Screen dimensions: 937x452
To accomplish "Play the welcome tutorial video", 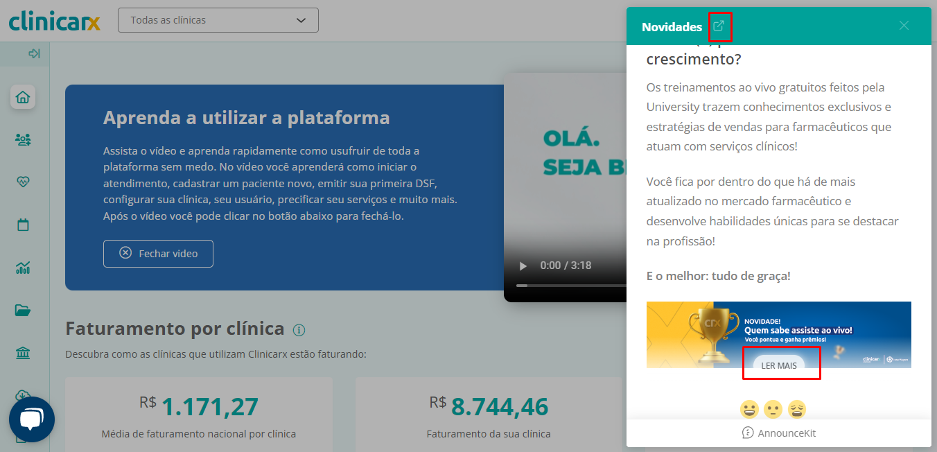I will click(523, 266).
